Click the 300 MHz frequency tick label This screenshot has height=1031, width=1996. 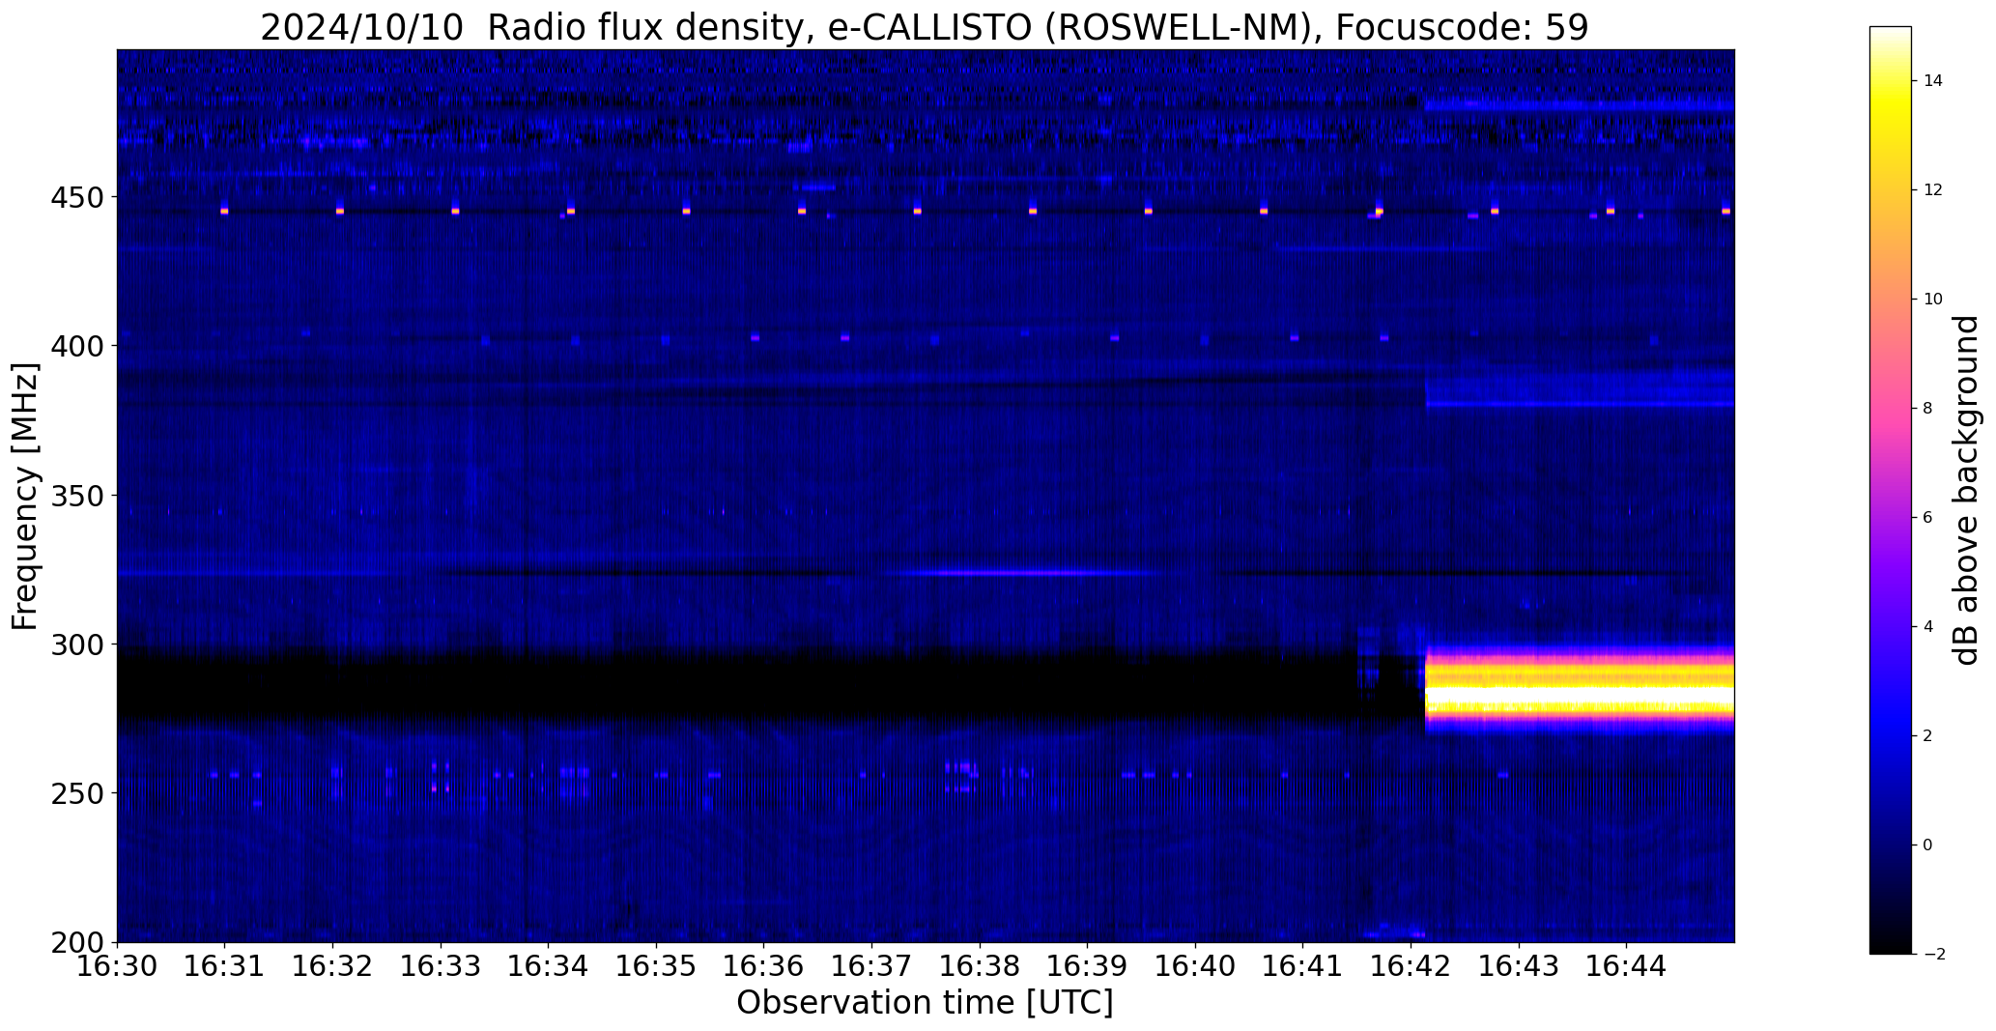[x=79, y=645]
